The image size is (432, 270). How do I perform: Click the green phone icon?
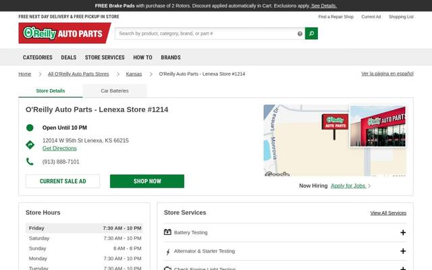pos(30,161)
